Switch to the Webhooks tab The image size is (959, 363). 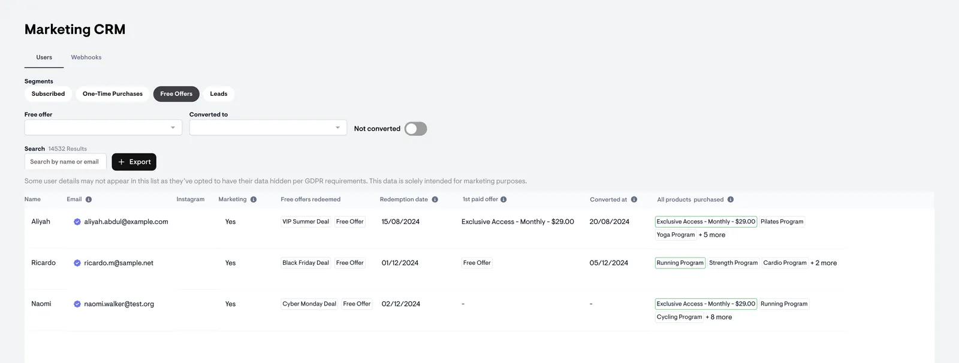click(86, 58)
